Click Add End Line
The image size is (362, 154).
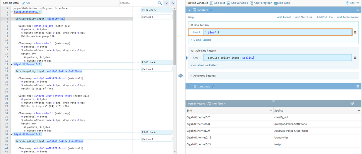(x=325, y=17)
